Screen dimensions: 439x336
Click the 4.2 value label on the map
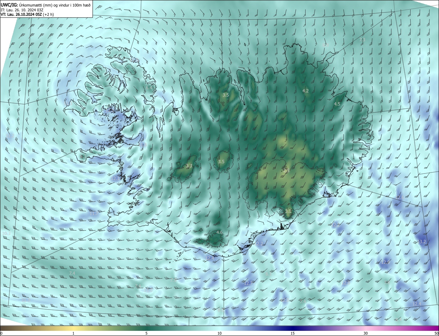[x=305, y=91]
